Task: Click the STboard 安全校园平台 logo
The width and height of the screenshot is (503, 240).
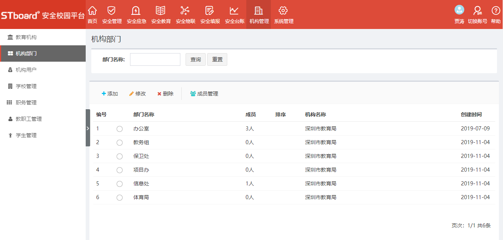Action: (x=43, y=16)
